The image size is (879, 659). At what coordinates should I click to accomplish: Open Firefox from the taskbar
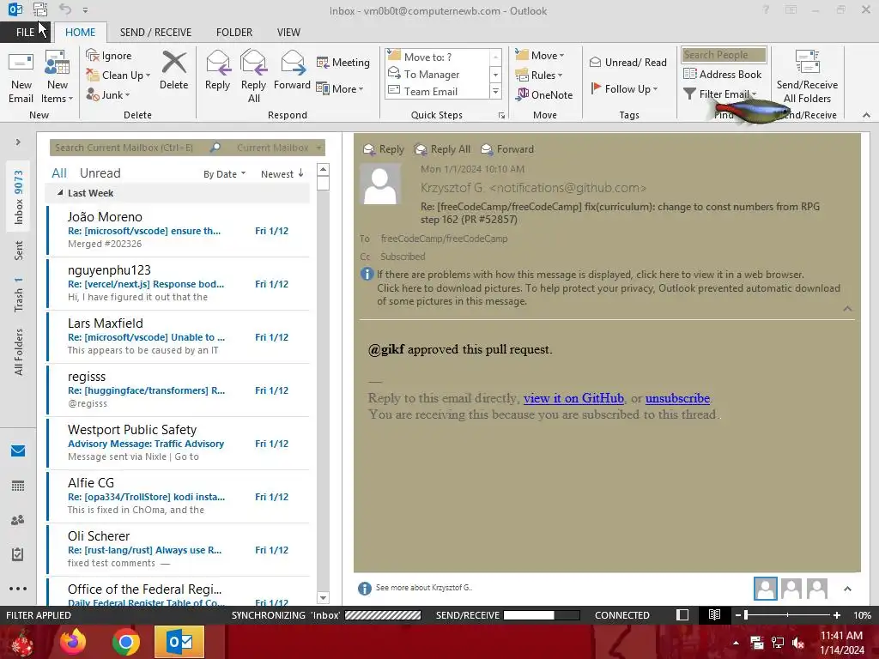click(73, 642)
